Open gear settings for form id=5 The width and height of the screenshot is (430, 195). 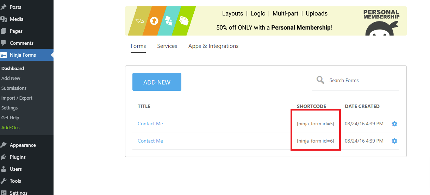[x=394, y=124]
